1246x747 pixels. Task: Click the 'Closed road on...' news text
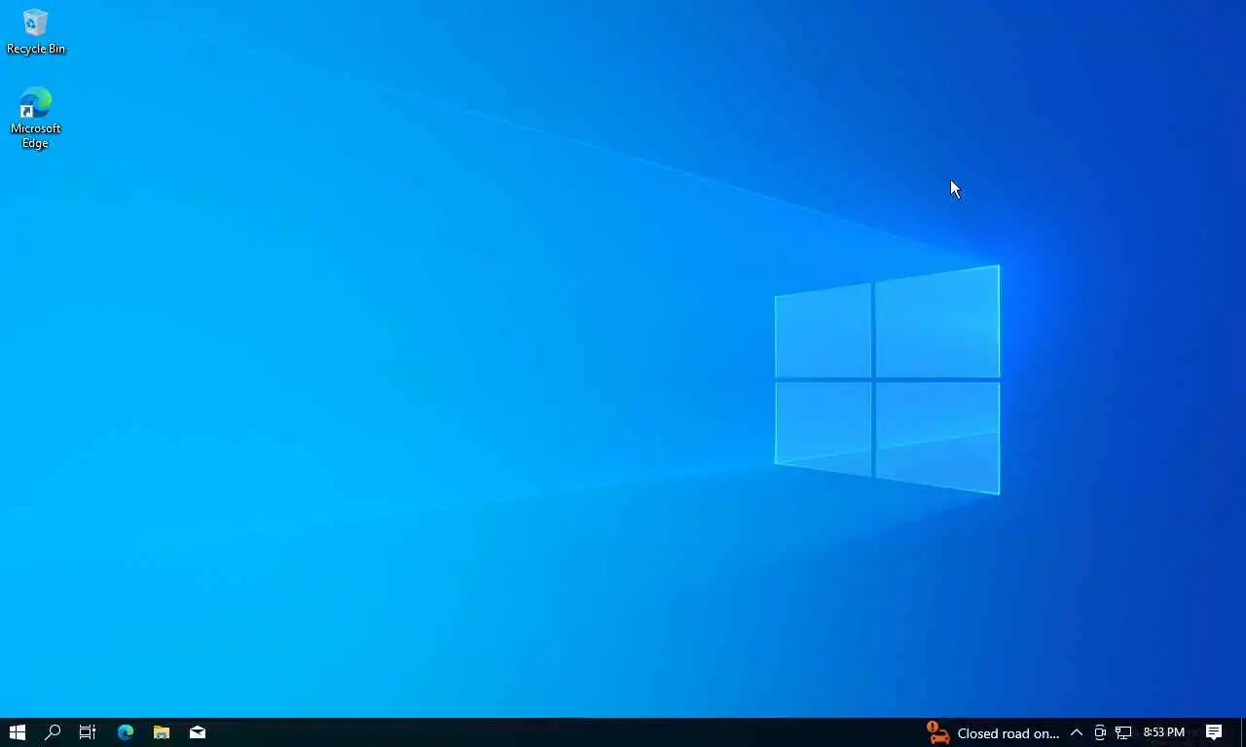[x=1008, y=733]
